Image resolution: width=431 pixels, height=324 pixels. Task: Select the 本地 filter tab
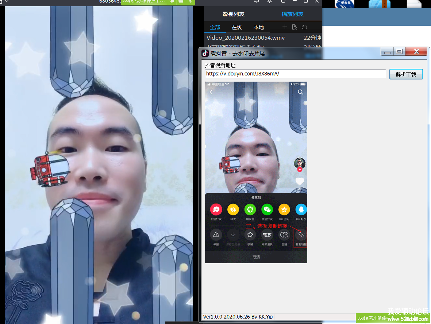click(259, 27)
